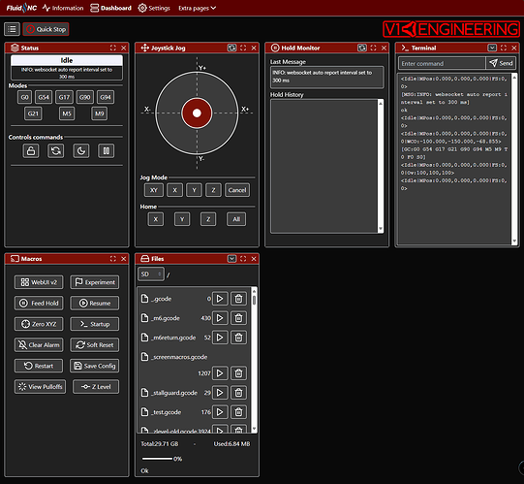Toggle the G54 mode indicator
524x484 pixels.
(x=44, y=97)
